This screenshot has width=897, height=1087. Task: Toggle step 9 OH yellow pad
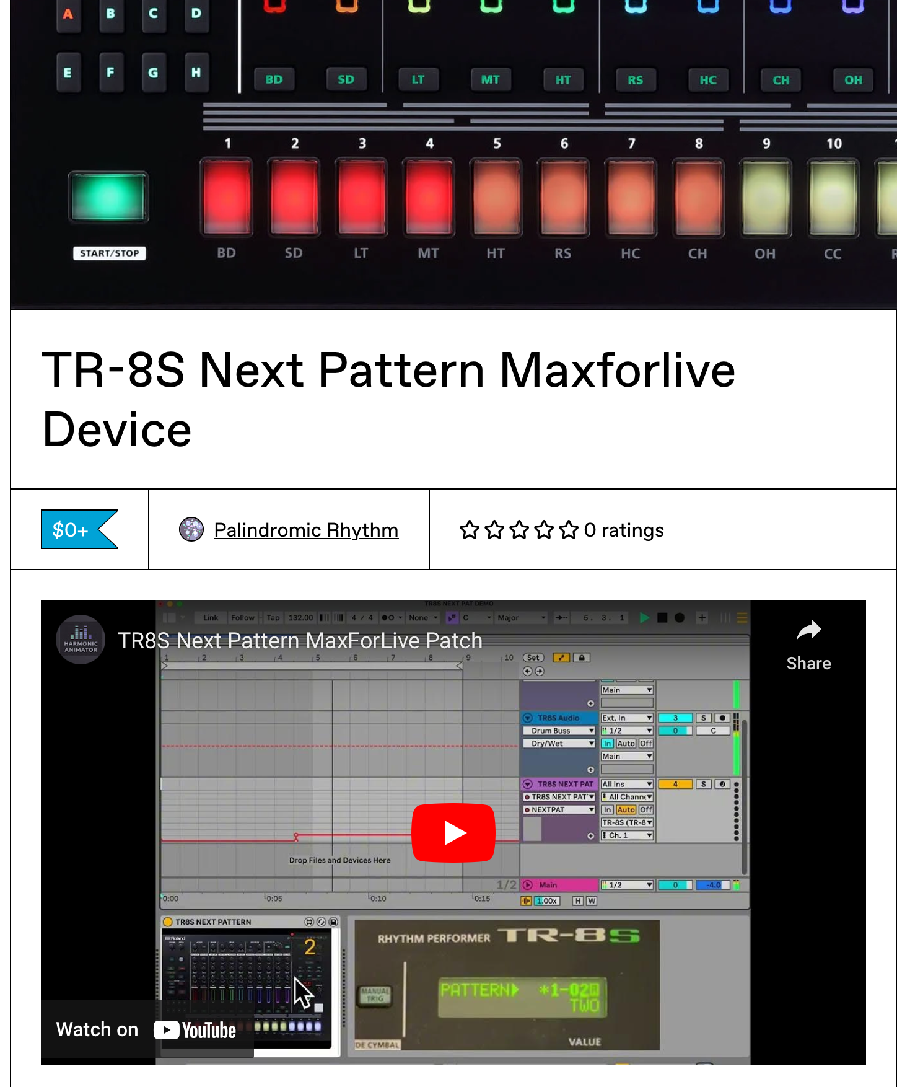coord(765,197)
